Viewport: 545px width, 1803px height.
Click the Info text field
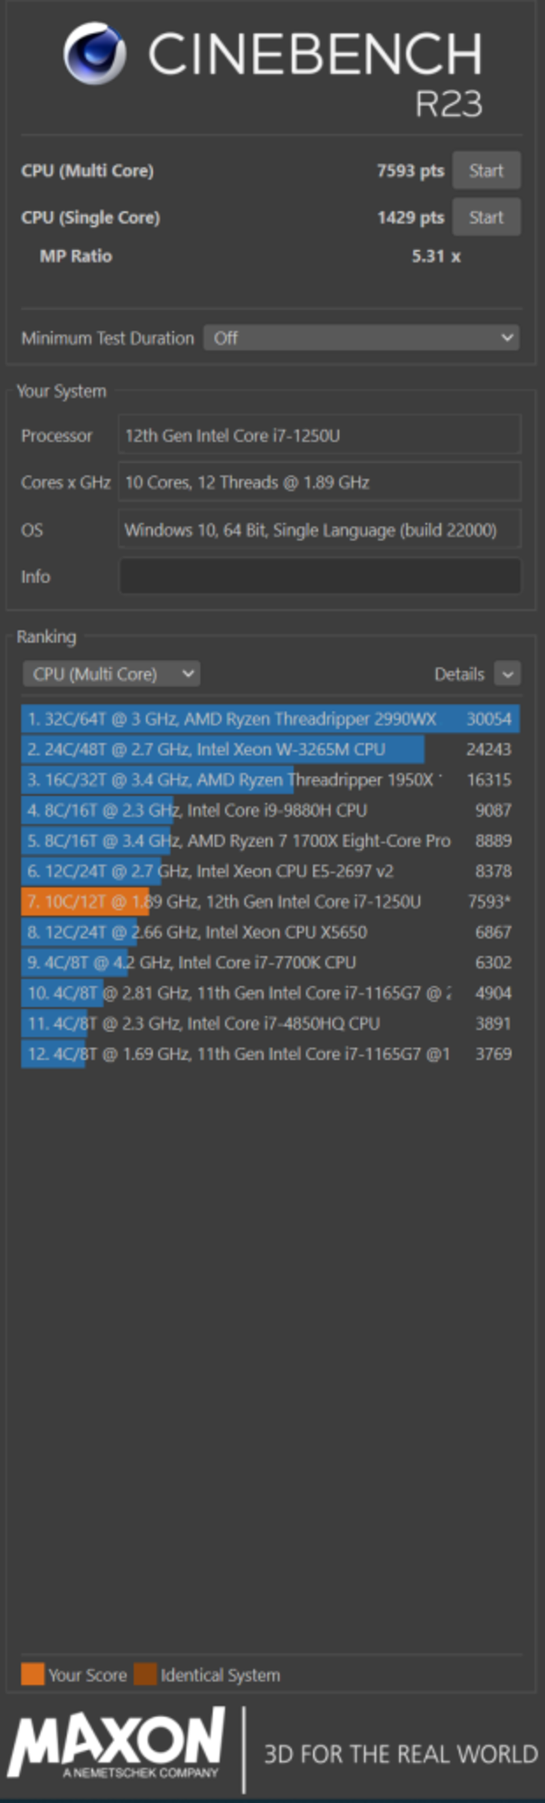click(x=320, y=576)
